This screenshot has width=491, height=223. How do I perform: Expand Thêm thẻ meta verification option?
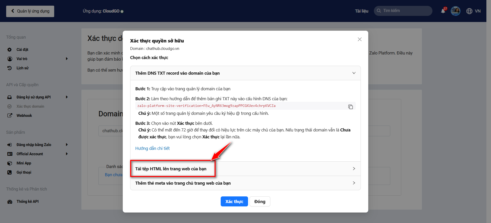pyautogui.click(x=245, y=183)
